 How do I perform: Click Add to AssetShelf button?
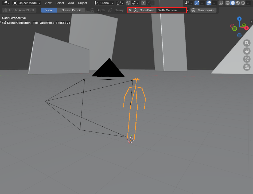(19, 10)
